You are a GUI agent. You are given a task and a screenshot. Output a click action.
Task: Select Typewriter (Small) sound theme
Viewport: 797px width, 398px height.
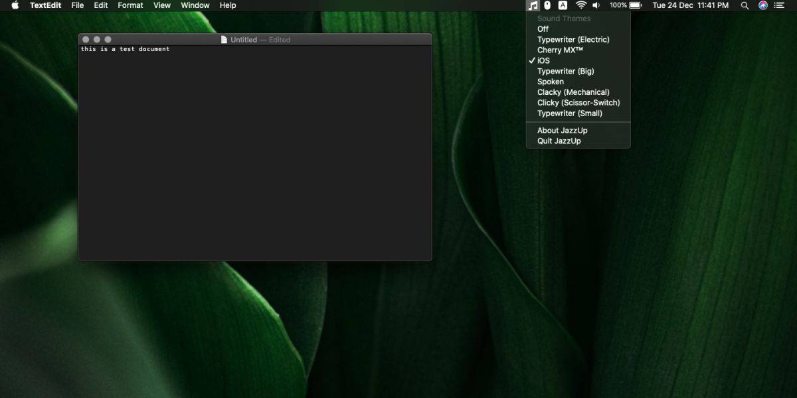(578, 113)
